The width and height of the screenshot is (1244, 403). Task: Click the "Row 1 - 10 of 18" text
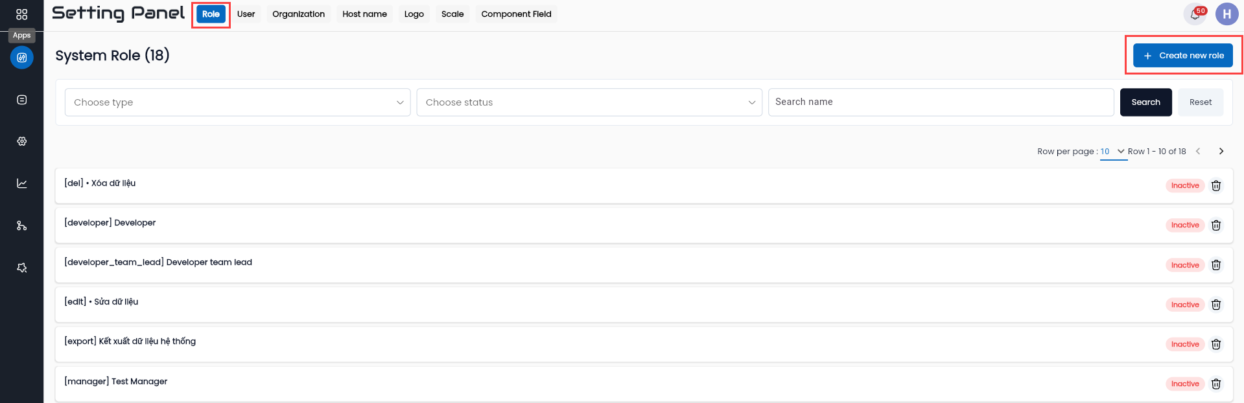(x=1156, y=152)
